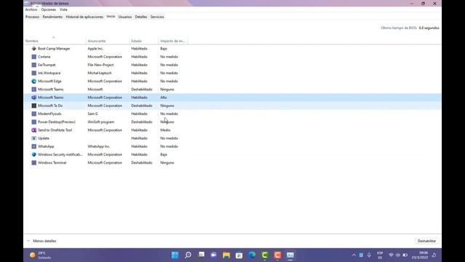Click the Send to OneNote Tool icon
The width and height of the screenshot is (465, 262).
34,130
